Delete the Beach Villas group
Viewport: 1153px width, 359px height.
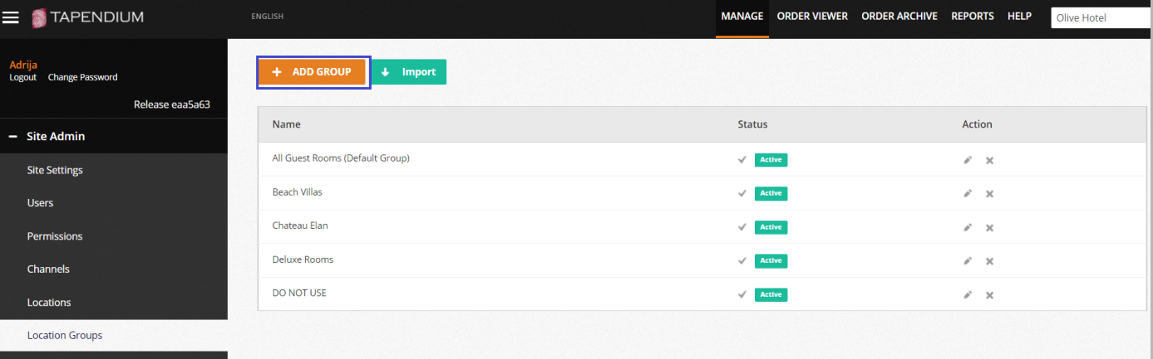point(989,193)
